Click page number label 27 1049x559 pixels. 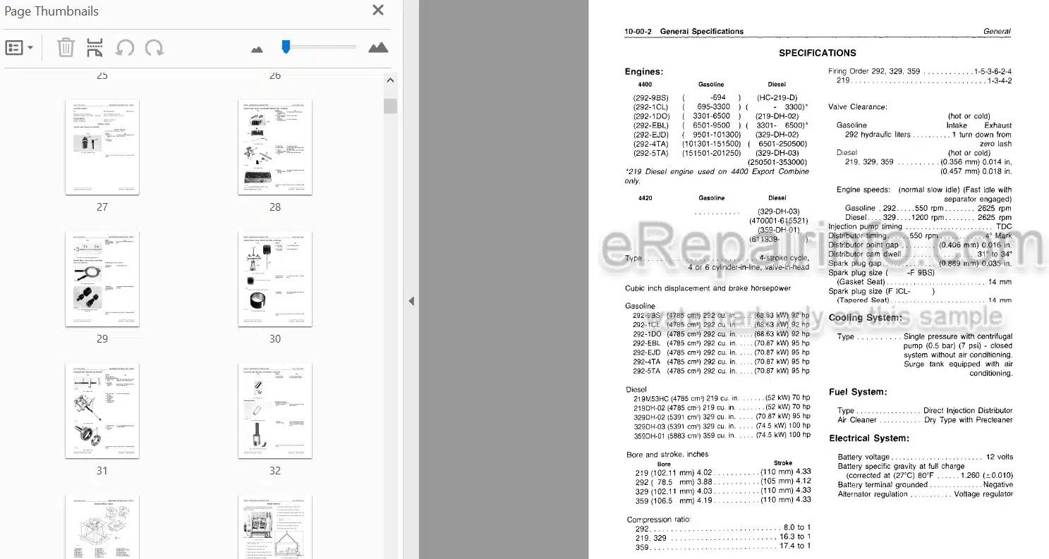pos(102,207)
